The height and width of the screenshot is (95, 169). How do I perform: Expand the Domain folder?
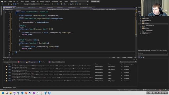141,27
